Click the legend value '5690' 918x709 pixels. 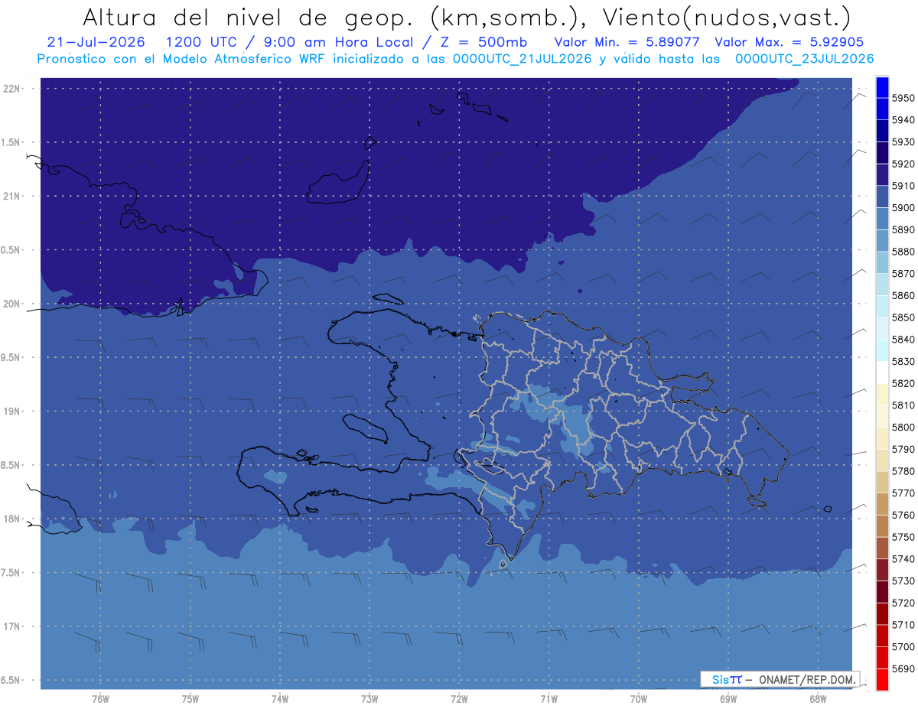pyautogui.click(x=903, y=668)
